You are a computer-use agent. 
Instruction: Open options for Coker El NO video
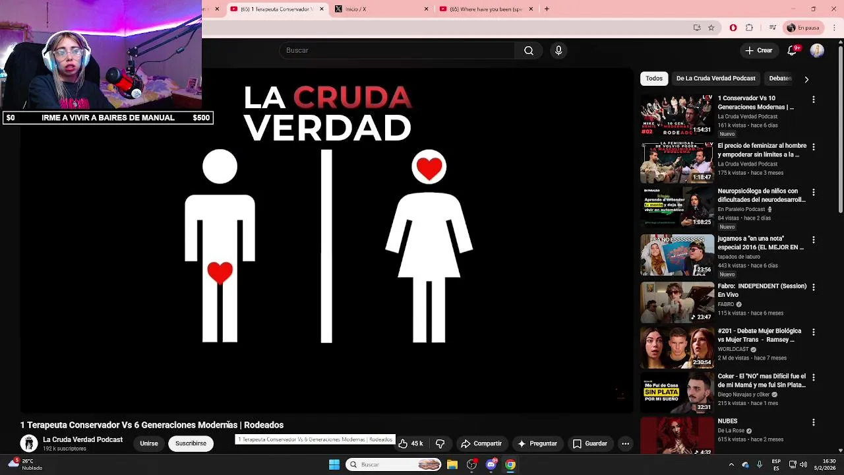[x=813, y=378]
